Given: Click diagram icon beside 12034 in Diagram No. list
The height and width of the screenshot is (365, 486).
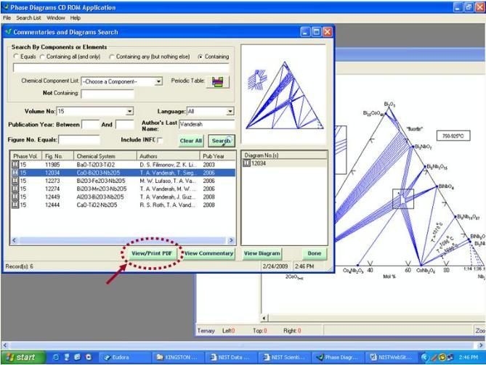Looking at the screenshot, I should [246, 163].
